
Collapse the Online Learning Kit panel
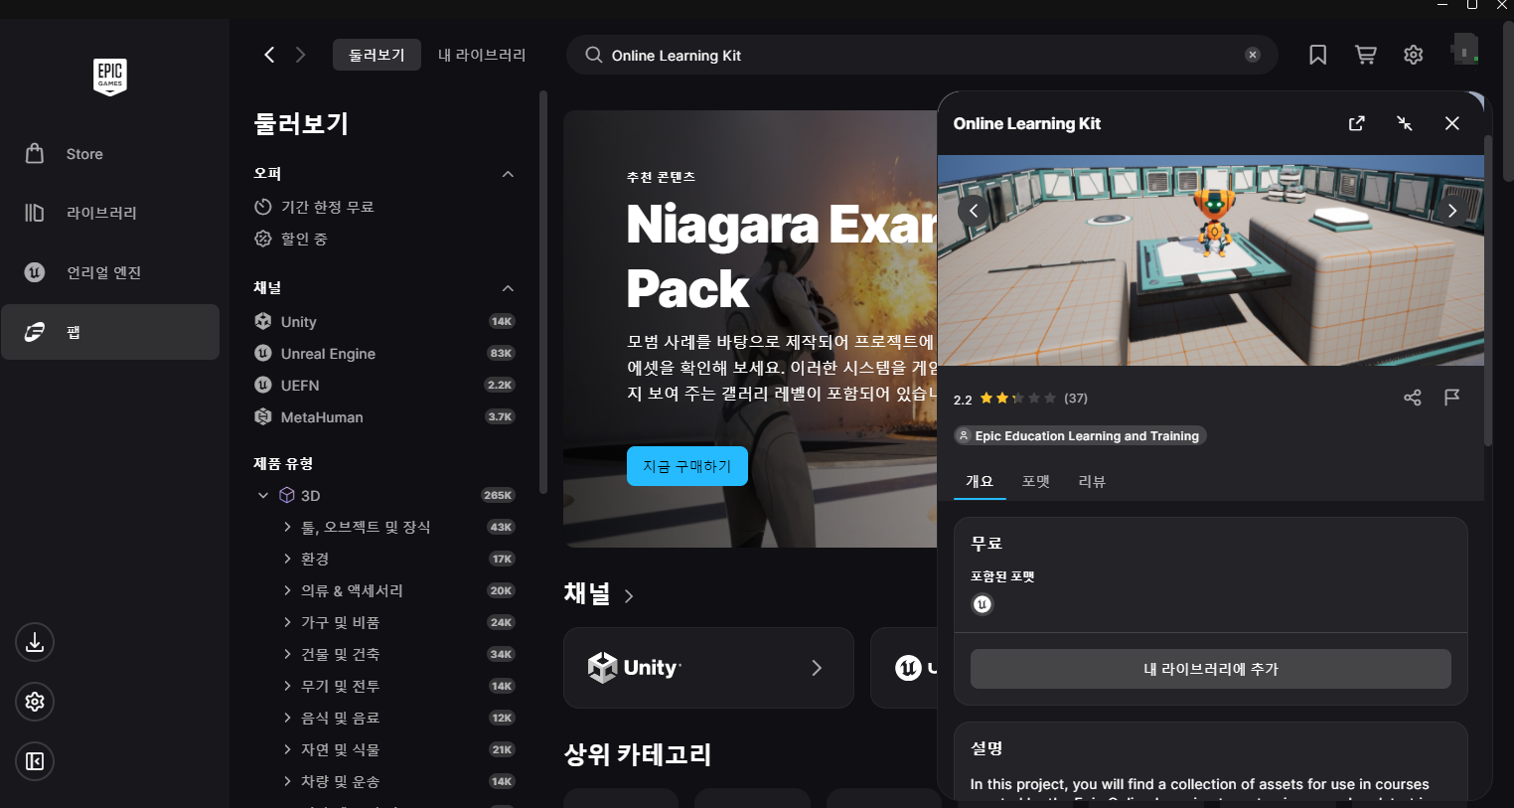point(1405,123)
